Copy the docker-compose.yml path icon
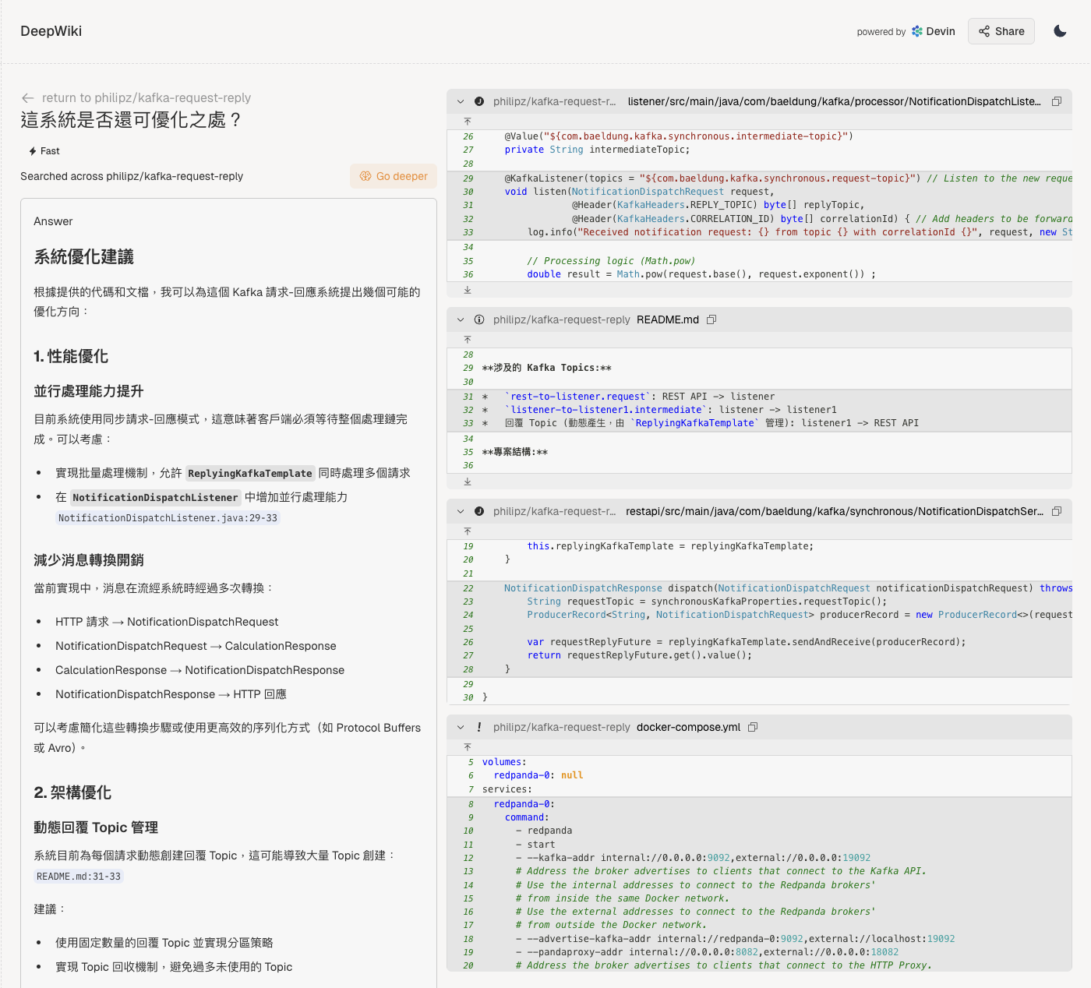1091x988 pixels. click(x=753, y=727)
